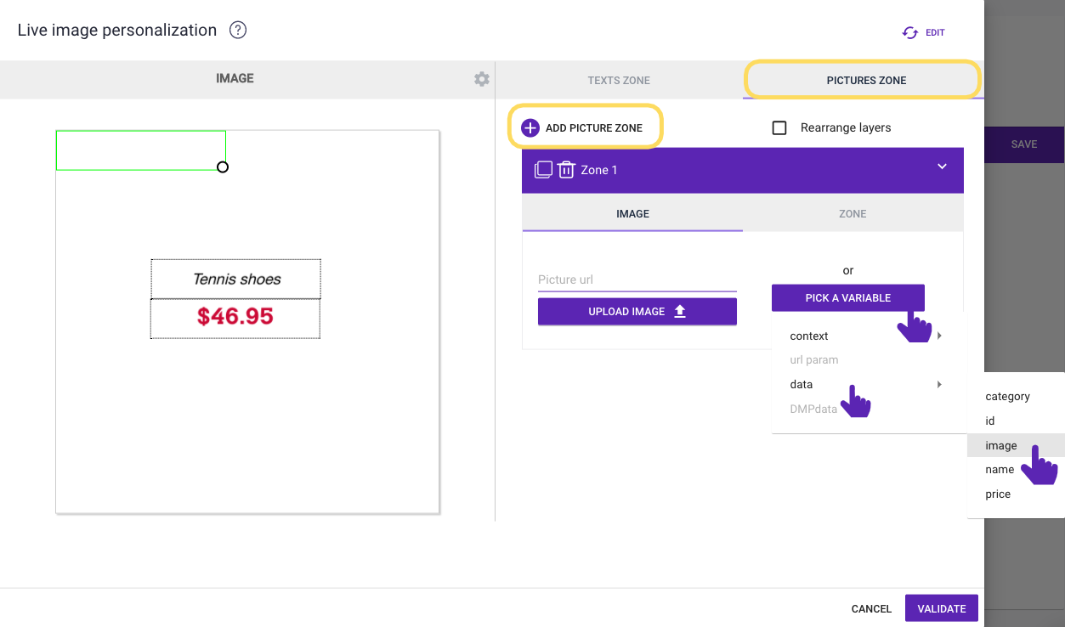The height and width of the screenshot is (627, 1065).
Task: Open image settings gear icon
Action: pos(482,79)
